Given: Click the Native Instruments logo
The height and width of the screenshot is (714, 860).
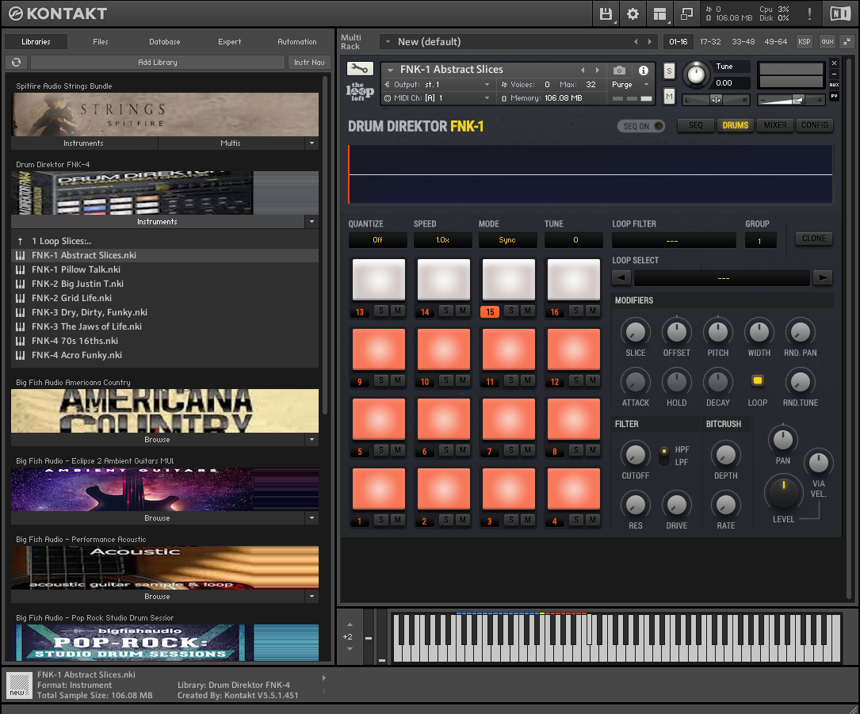Looking at the screenshot, I should (839, 13).
